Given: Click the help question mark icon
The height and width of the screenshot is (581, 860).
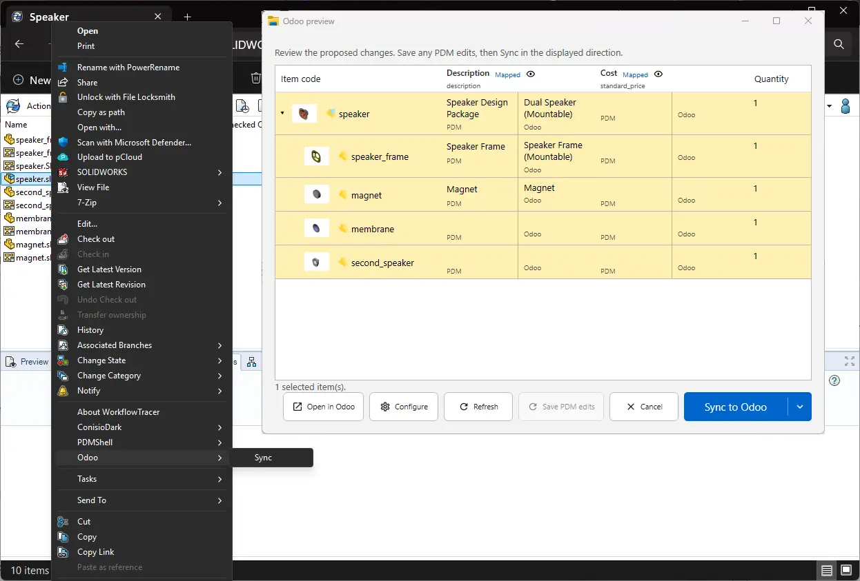Looking at the screenshot, I should click(x=834, y=380).
